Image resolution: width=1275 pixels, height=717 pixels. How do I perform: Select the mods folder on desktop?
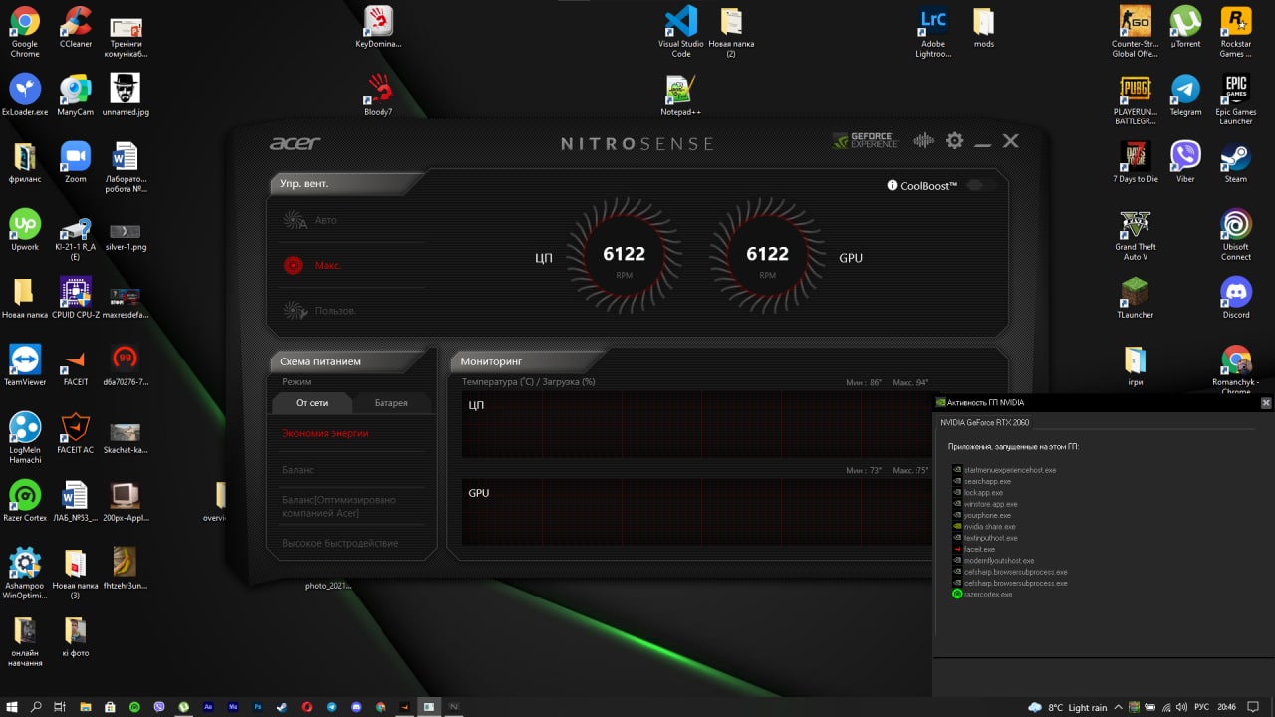click(x=984, y=27)
